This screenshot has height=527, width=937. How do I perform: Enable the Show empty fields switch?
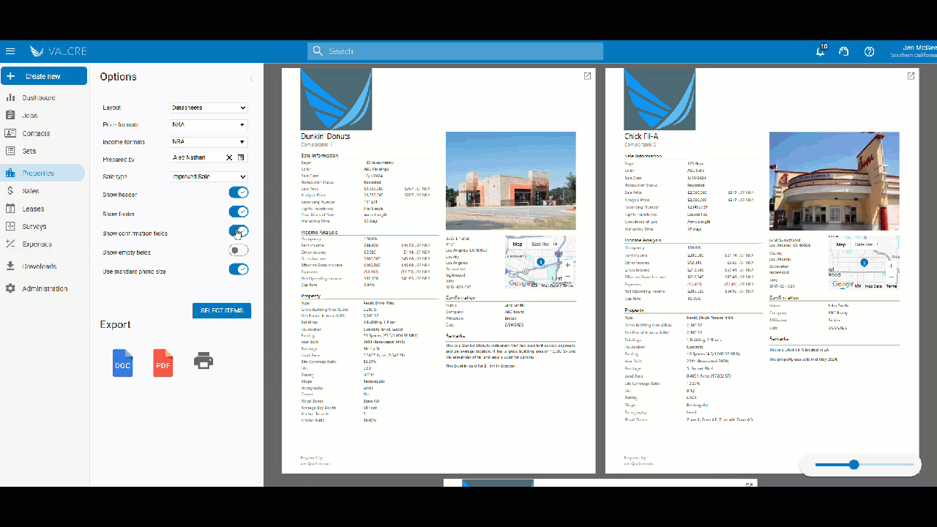(x=239, y=250)
